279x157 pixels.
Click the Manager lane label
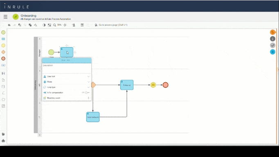point(40,53)
